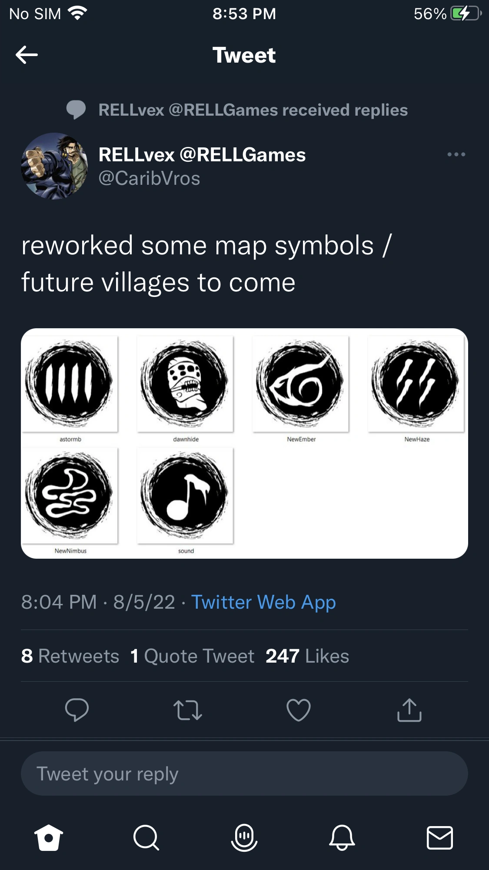Go back using the left arrow
This screenshot has width=489, height=870.
pyautogui.click(x=27, y=56)
